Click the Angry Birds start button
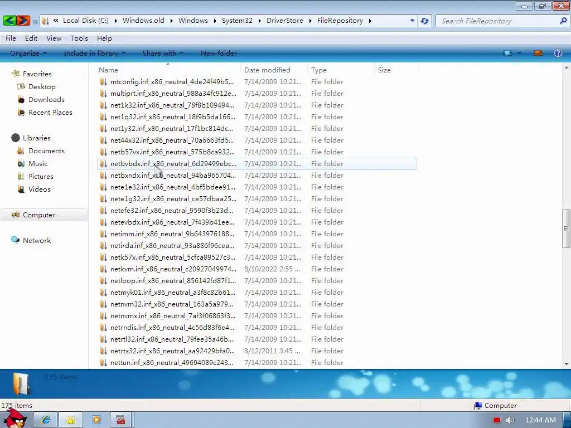This screenshot has width=571, height=428. click(15, 419)
